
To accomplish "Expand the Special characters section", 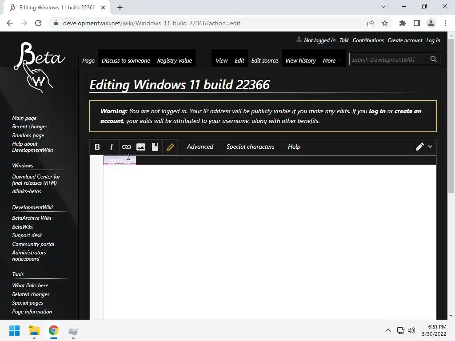I will click(x=251, y=147).
